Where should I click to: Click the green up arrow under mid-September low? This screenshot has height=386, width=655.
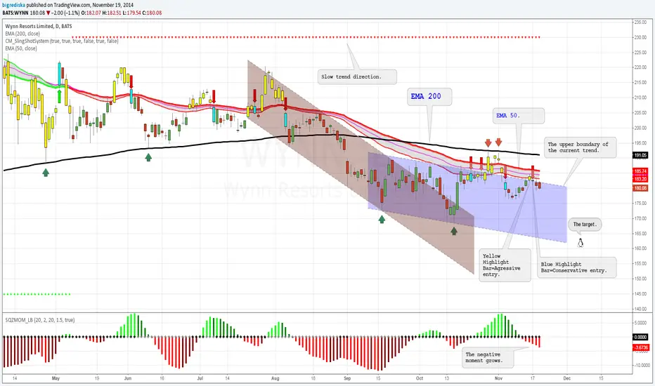382,219
